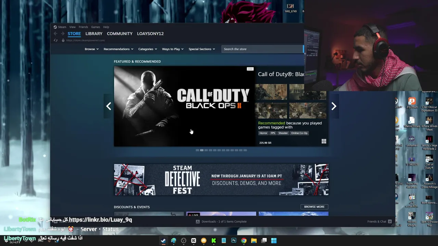Switch to the LIBRARY tab
This screenshot has width=438, height=246.
pos(94,33)
